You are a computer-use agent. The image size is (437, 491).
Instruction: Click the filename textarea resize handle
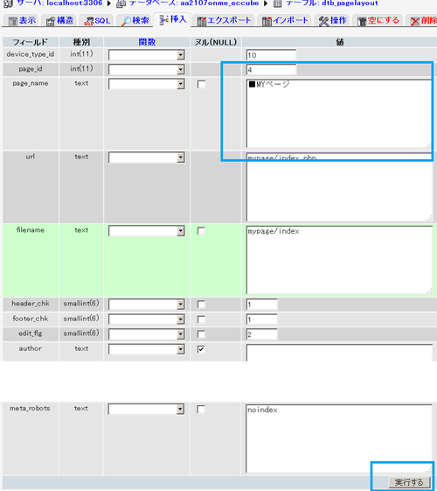coord(429,291)
